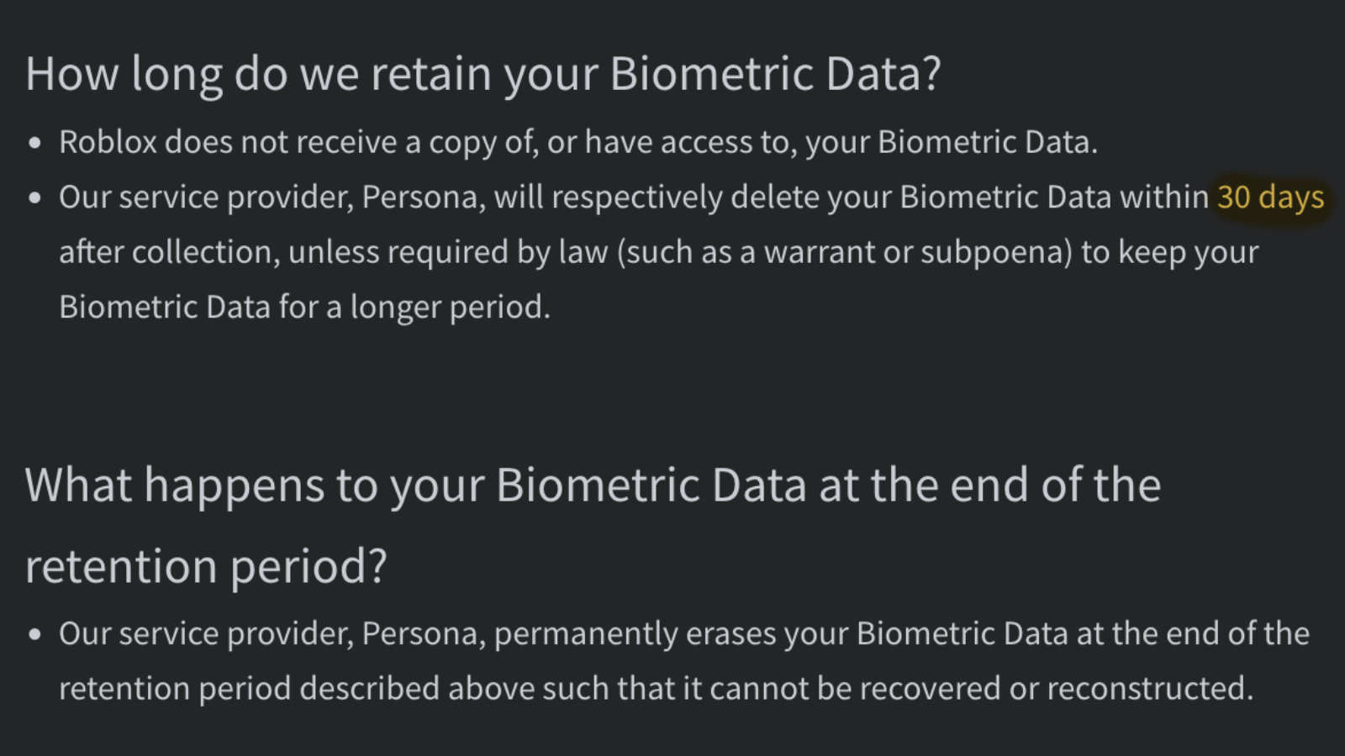Viewport: 1345px width, 756px height.
Task: Click the words "to keep your" after the parentheses
Action: [1169, 252]
